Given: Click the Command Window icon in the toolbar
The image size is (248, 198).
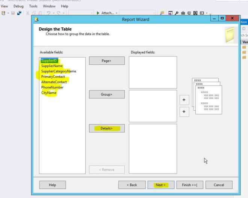Looking at the screenshot, I should (202, 13).
